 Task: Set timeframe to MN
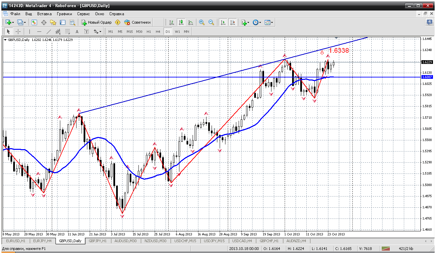tap(187, 31)
